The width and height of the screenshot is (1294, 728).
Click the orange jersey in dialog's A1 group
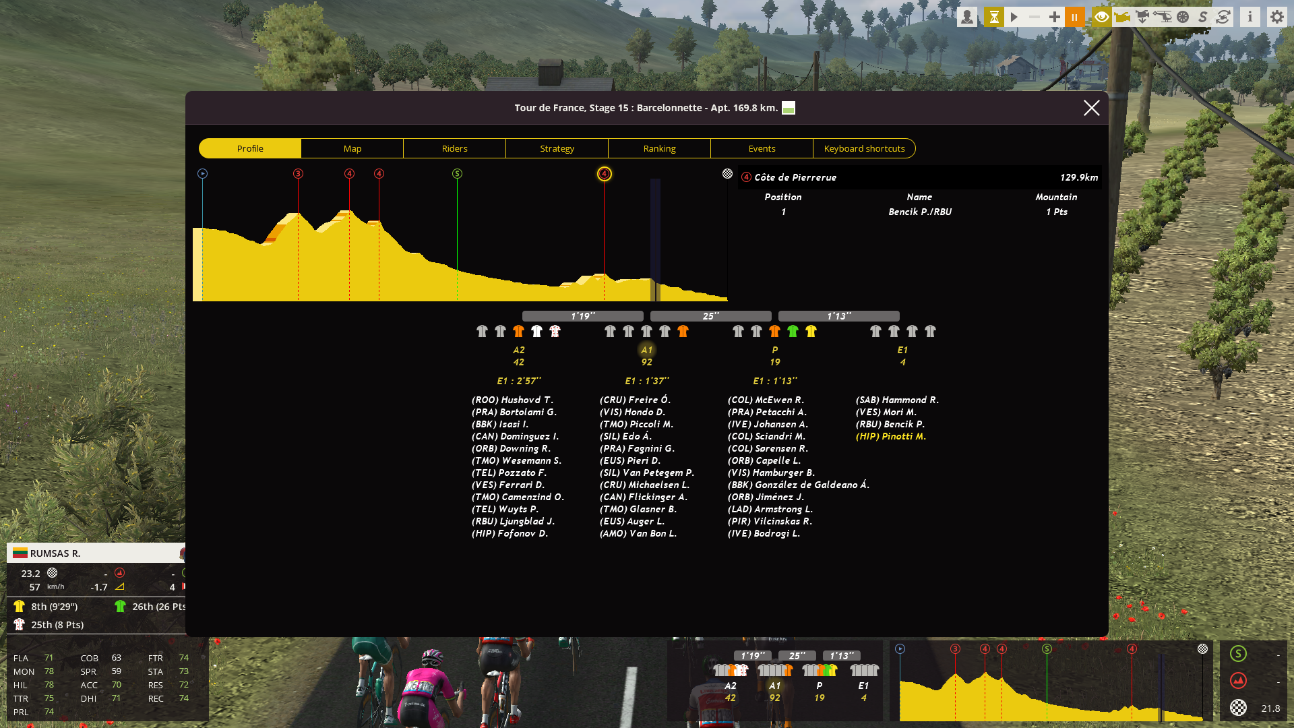click(x=683, y=331)
